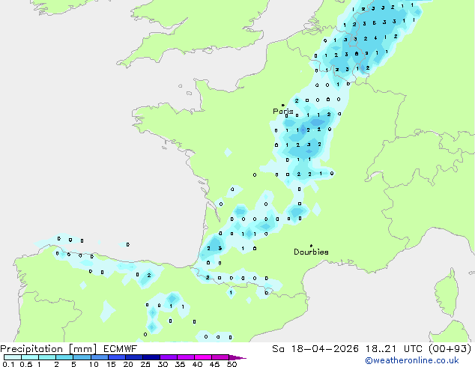
Task: Click the ECMWF model label
Action: pos(121,349)
